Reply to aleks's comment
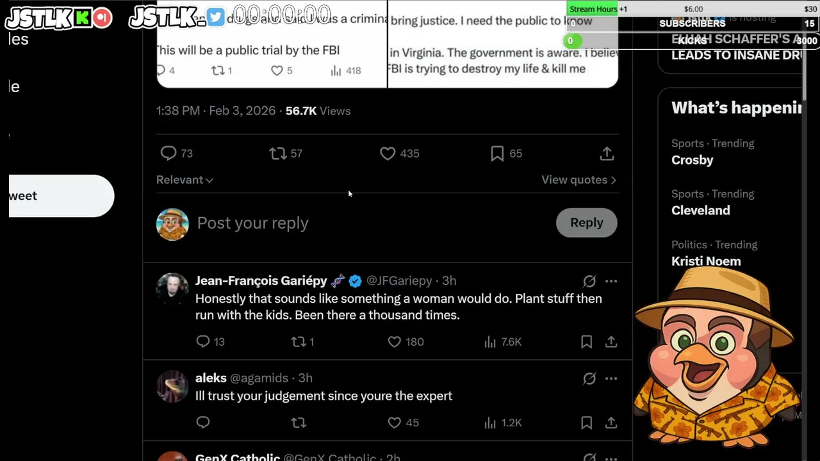 [203, 423]
